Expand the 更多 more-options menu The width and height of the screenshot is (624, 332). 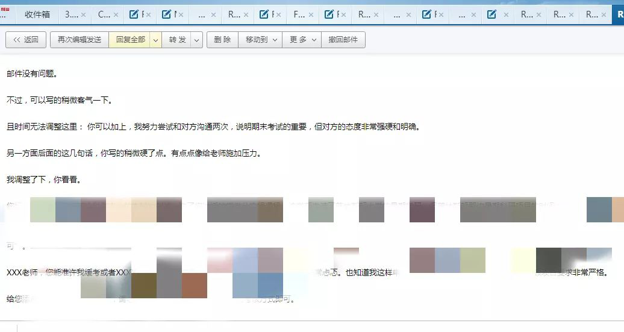point(302,40)
